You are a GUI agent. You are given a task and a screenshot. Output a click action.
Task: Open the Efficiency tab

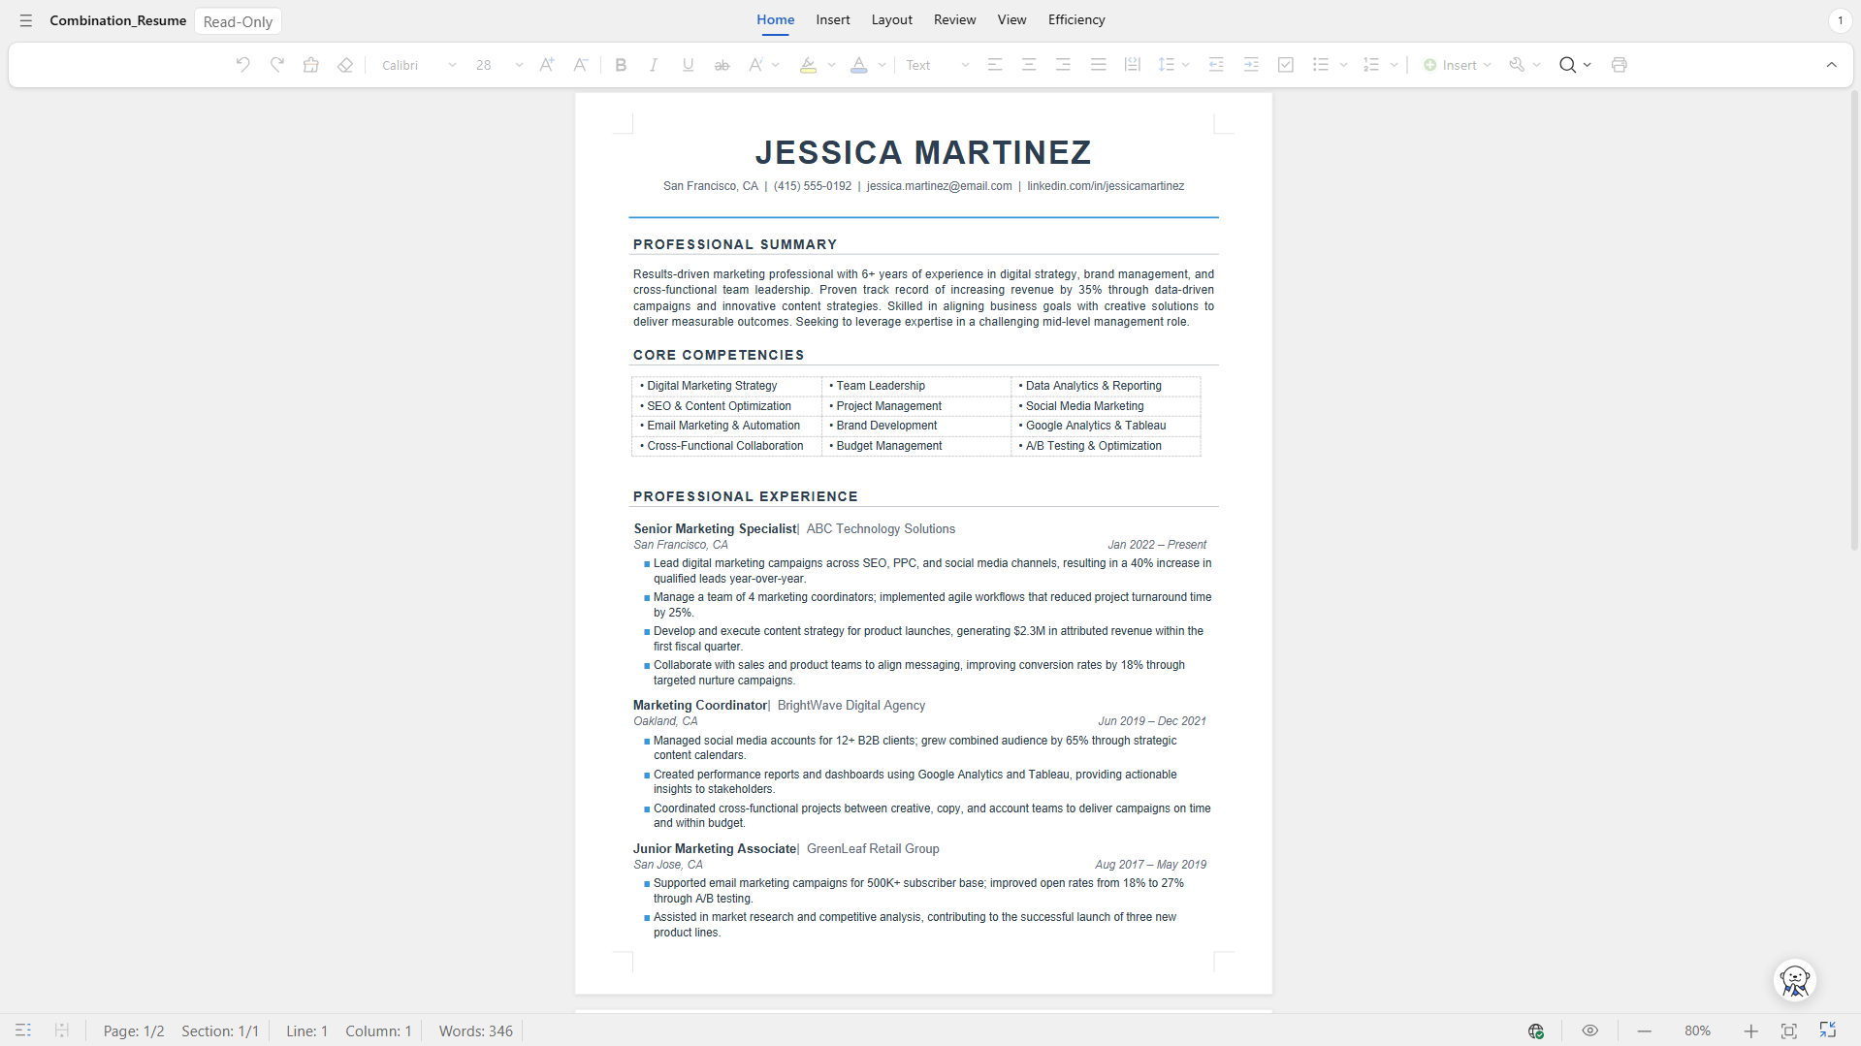click(1076, 19)
